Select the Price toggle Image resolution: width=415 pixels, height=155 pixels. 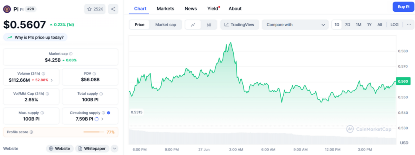pos(140,25)
